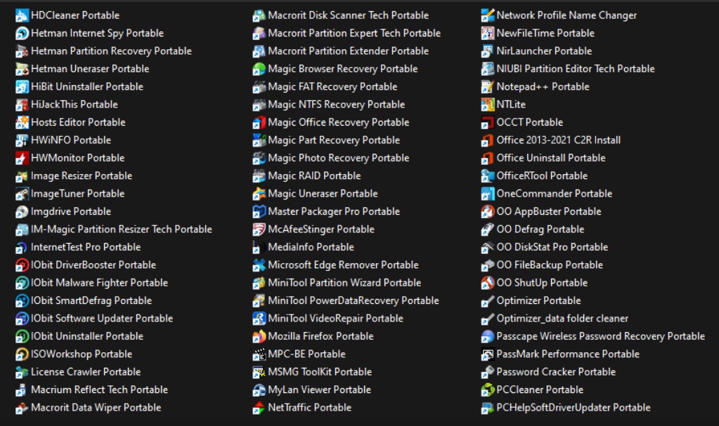The image size is (719, 426).
Task: Select 'MiniTool Partition Wizard Portable' label
Action: click(x=344, y=283)
